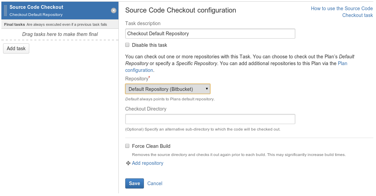This screenshot has height=196, width=376.
Task: Enable the Force Clean Build checkbox
Action: click(127, 146)
